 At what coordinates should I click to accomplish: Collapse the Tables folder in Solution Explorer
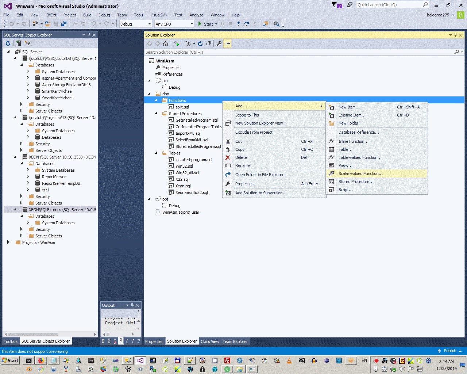[x=156, y=153]
